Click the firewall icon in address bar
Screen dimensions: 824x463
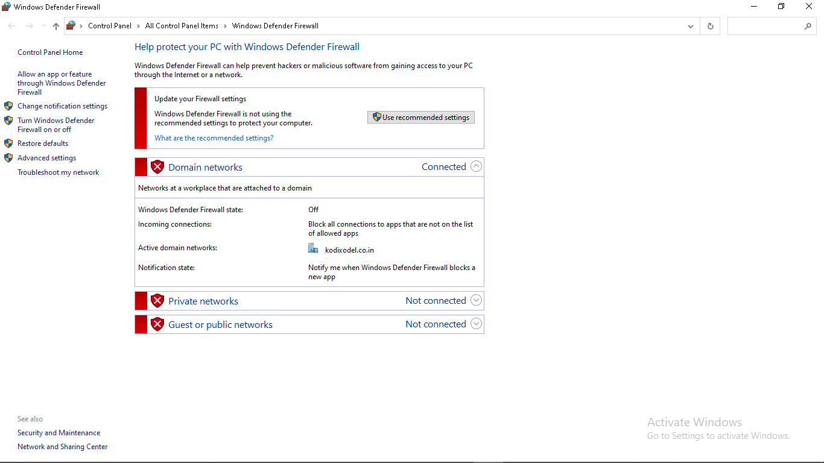coord(71,25)
